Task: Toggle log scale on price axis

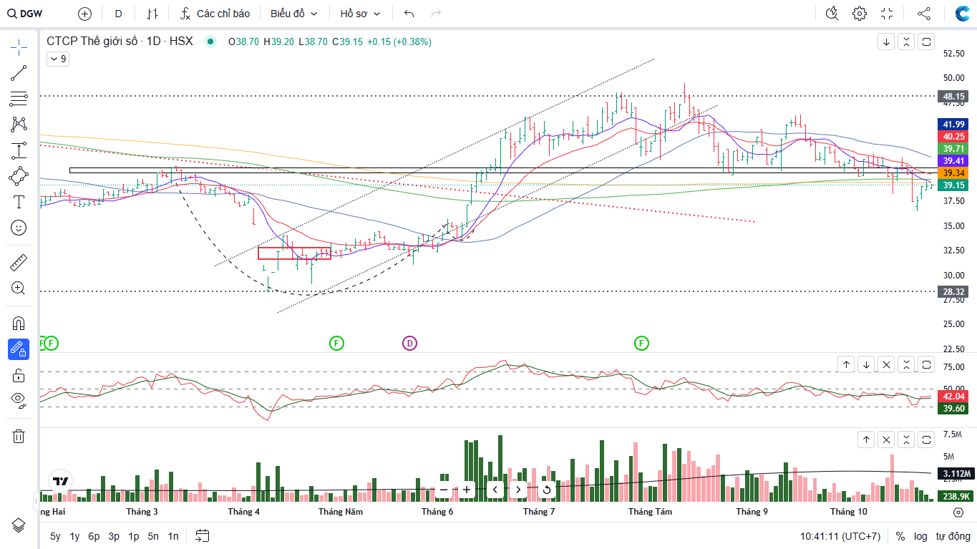Action: 920,536
